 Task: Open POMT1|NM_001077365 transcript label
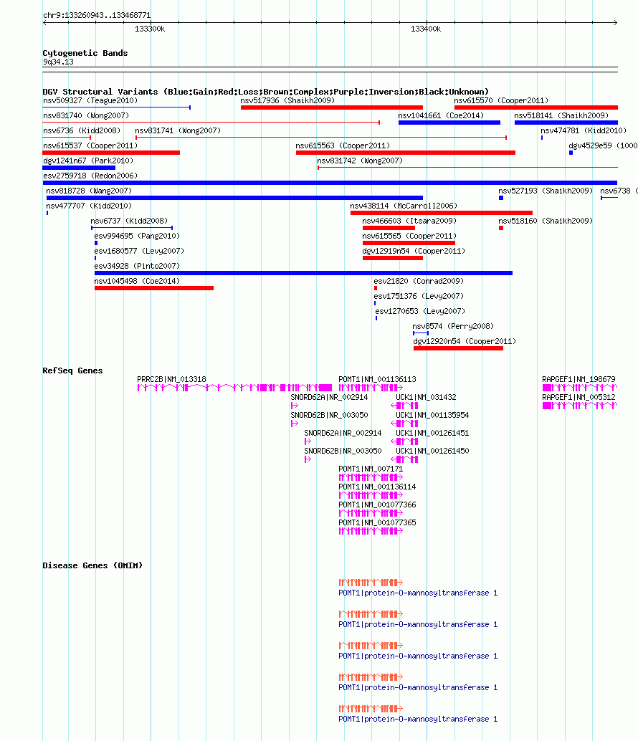click(377, 523)
